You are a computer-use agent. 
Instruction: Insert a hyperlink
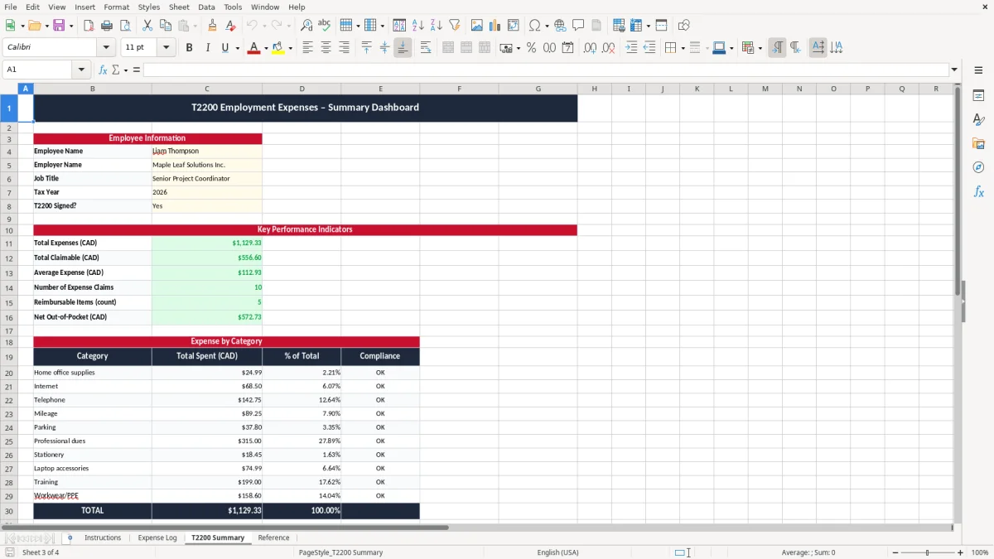pos(560,26)
